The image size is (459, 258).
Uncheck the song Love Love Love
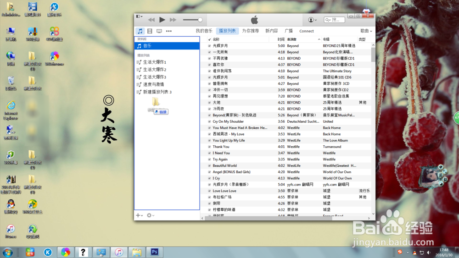[209, 191]
